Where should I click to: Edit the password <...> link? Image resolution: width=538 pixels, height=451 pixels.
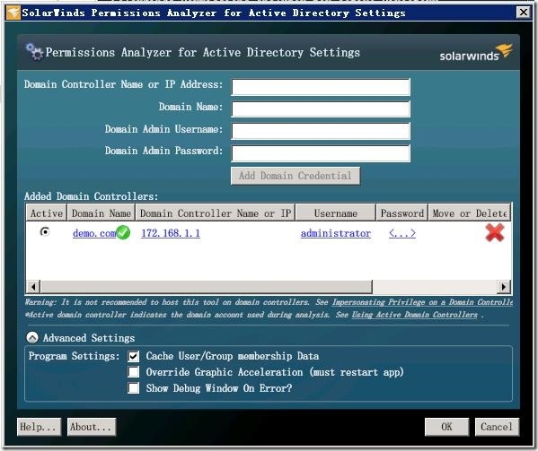402,233
